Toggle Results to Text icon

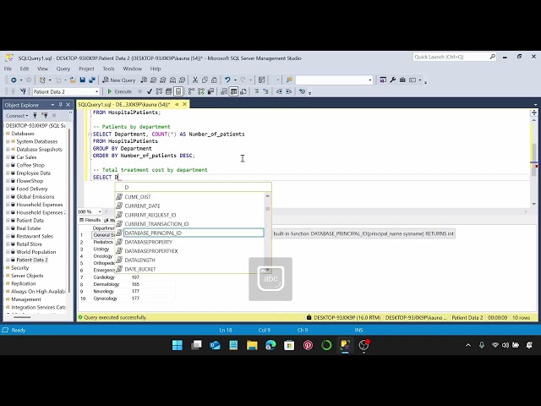tap(224, 91)
